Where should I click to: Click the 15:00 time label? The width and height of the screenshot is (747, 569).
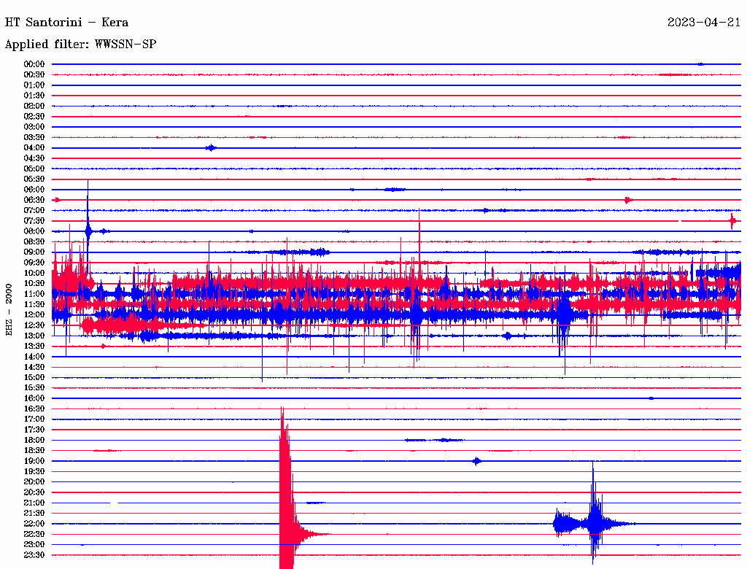(x=34, y=377)
